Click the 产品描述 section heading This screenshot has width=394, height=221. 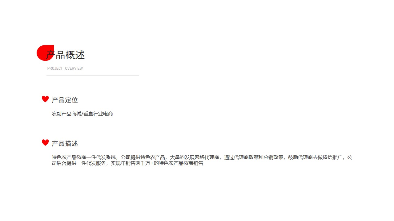click(x=65, y=144)
